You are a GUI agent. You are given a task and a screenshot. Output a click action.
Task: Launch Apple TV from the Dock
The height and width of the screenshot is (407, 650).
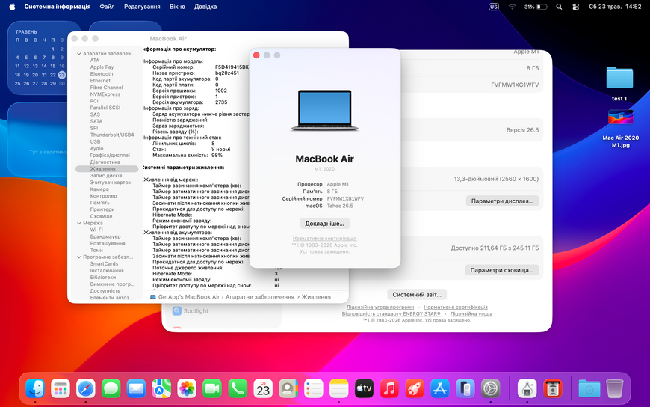[x=364, y=389]
